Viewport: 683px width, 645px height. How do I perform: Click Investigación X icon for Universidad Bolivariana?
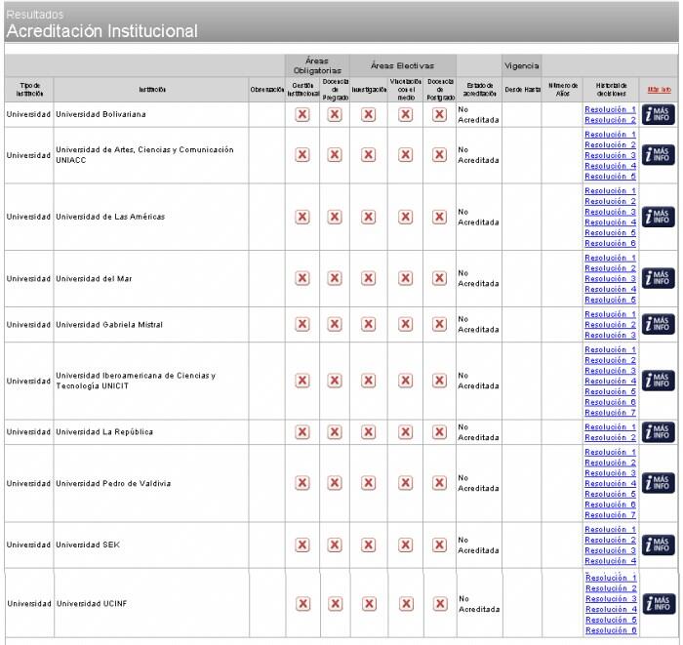tap(368, 114)
